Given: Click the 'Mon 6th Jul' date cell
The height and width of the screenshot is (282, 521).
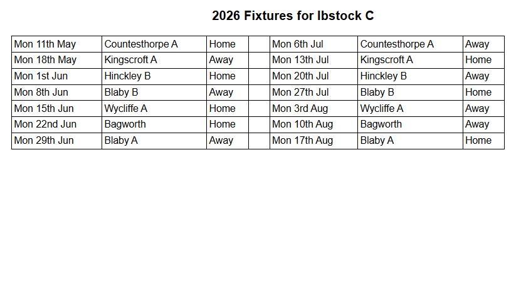Looking at the screenshot, I should [298, 44].
